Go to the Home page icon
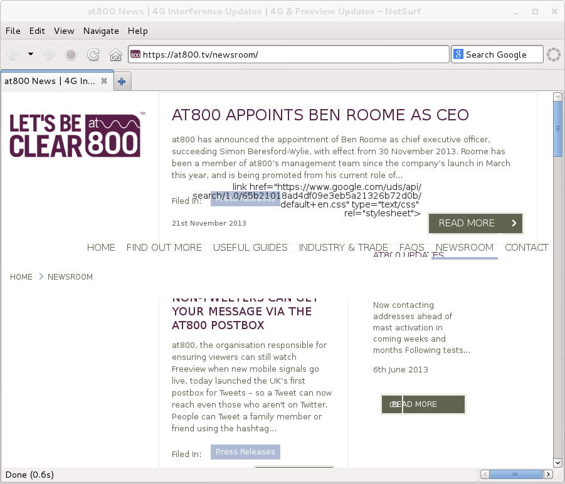Screen dimensions: 565x484 (115, 55)
